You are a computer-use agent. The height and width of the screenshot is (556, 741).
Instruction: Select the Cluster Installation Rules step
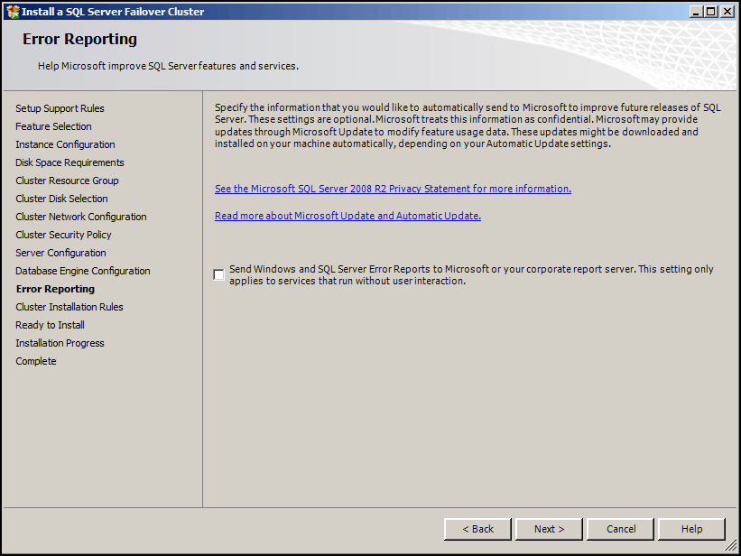[69, 307]
